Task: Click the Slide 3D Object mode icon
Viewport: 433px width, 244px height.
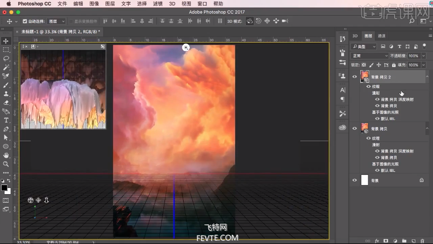Action: 276,21
